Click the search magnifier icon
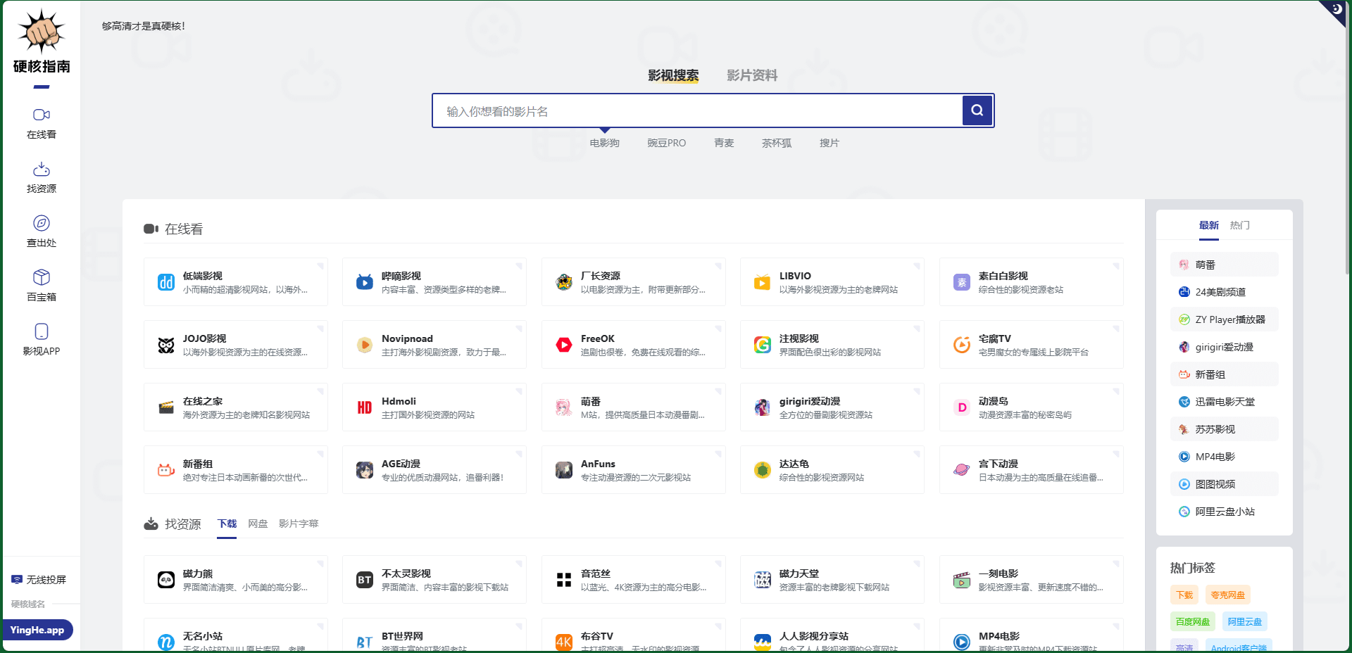 [977, 110]
